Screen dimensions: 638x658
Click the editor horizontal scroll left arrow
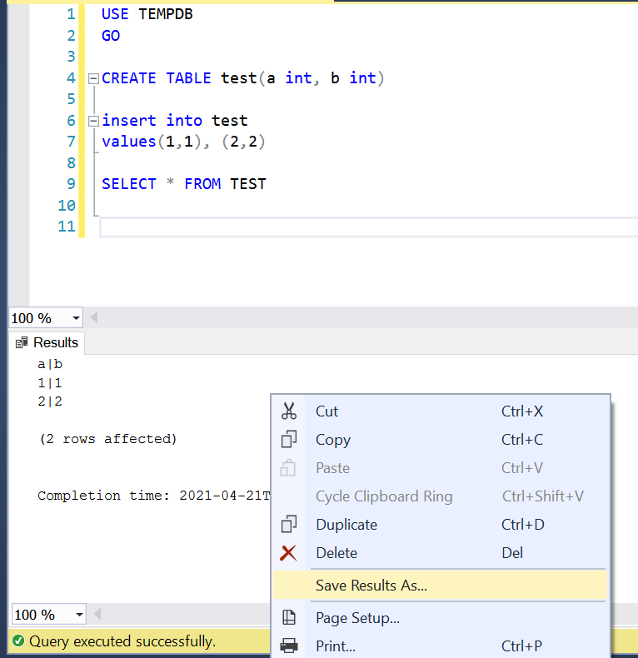[x=94, y=317]
